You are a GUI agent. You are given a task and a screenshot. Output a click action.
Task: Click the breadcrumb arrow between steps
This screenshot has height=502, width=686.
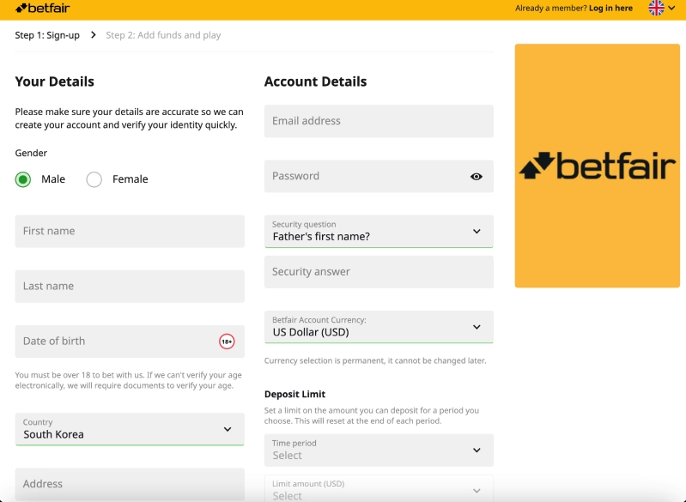(94, 35)
